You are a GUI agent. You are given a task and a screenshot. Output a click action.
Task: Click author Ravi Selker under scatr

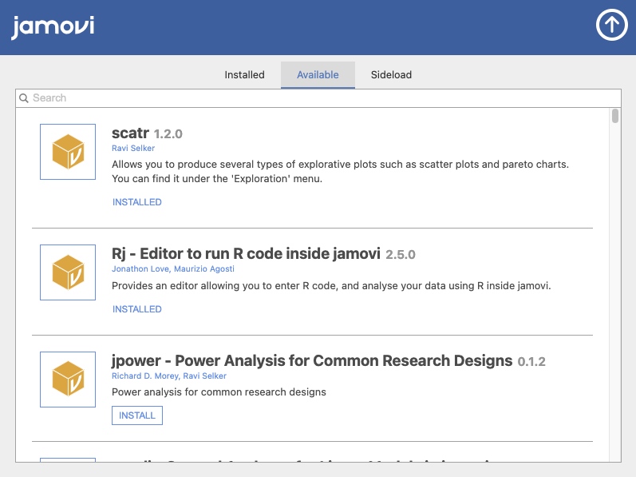(x=133, y=148)
